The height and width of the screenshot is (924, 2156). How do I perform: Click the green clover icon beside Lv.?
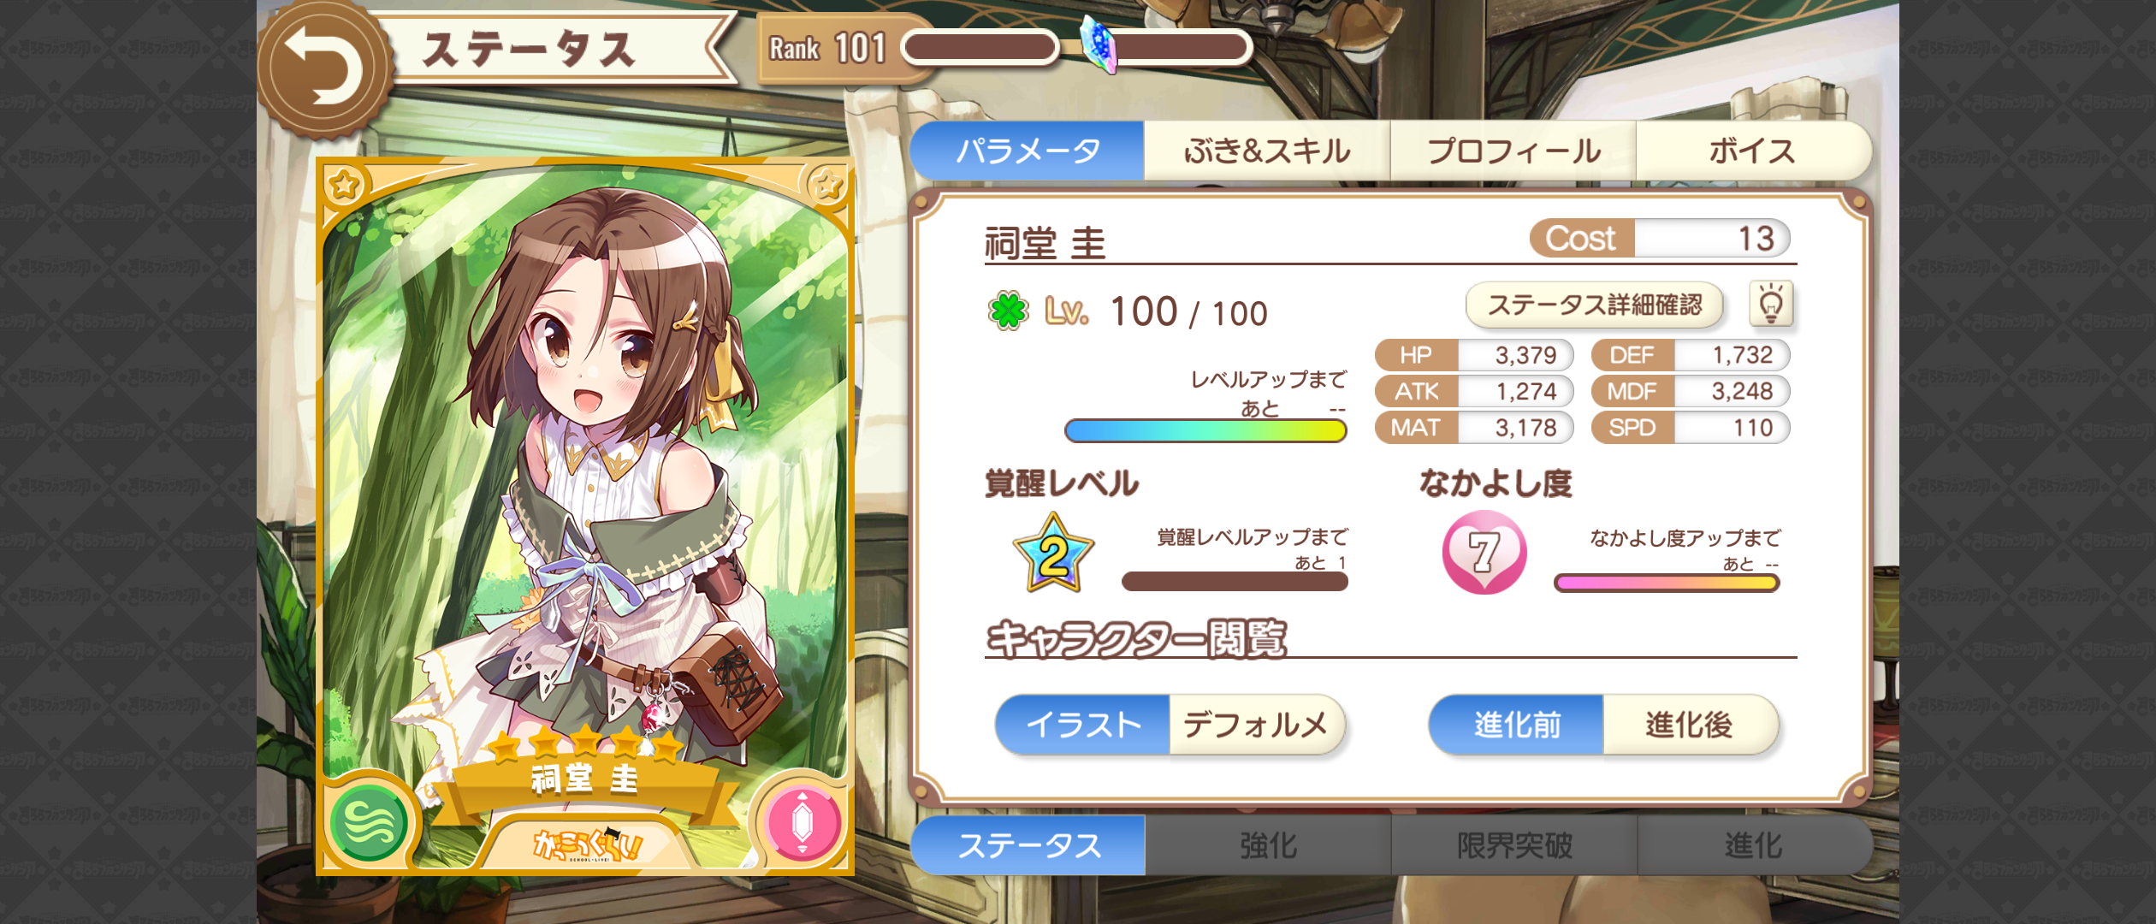tap(1007, 311)
